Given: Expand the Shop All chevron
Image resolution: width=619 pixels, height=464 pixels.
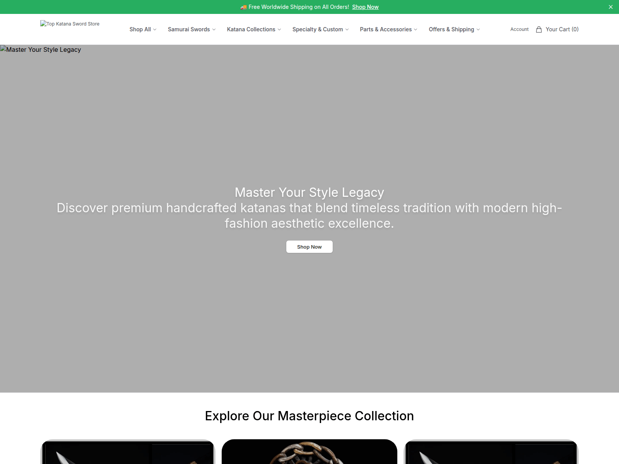Looking at the screenshot, I should (155, 29).
